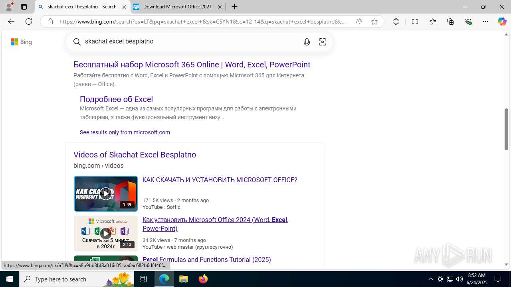Open Settings and more menu

point(485,22)
